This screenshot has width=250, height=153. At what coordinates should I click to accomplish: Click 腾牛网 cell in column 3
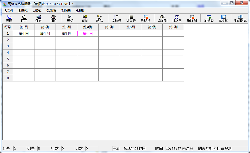[x=66, y=34]
